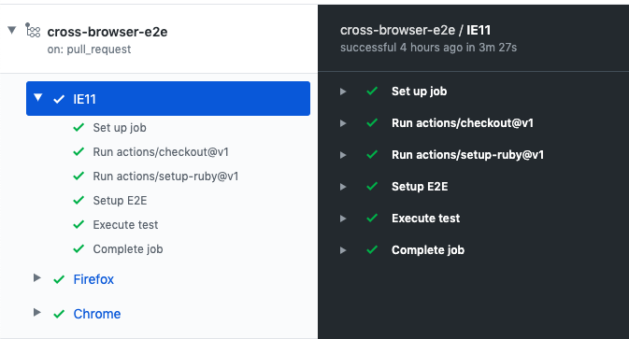This screenshot has height=339, width=629.
Task: Select Run actions/checkout@v1 step in sidebar
Action: click(x=161, y=152)
